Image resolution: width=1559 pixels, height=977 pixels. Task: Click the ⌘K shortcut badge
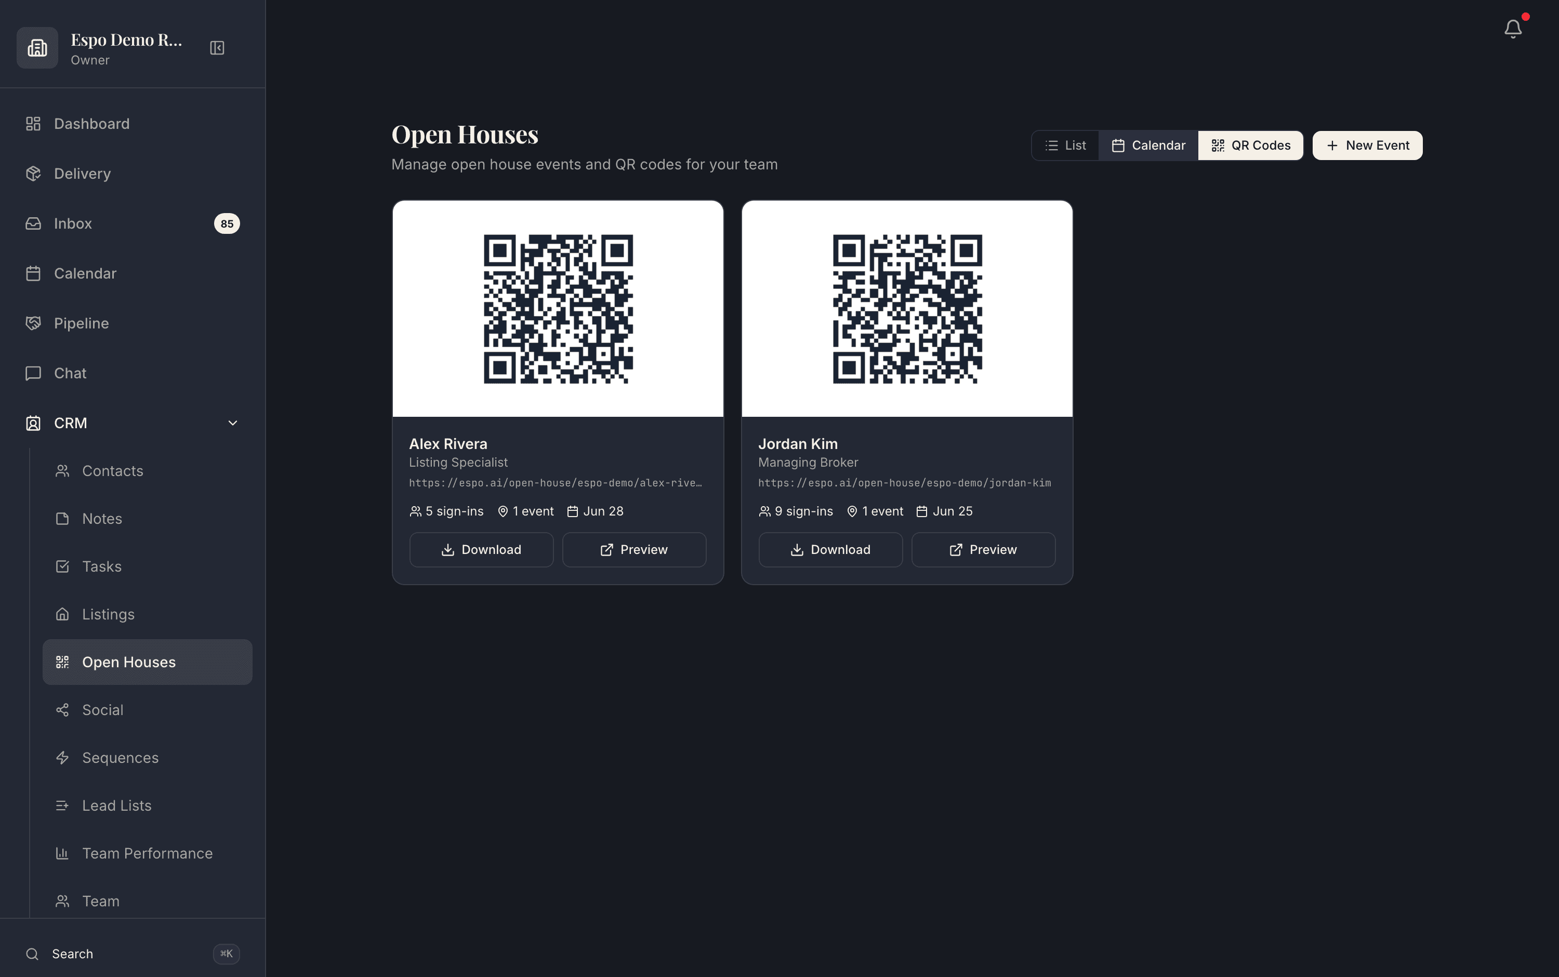point(226,954)
